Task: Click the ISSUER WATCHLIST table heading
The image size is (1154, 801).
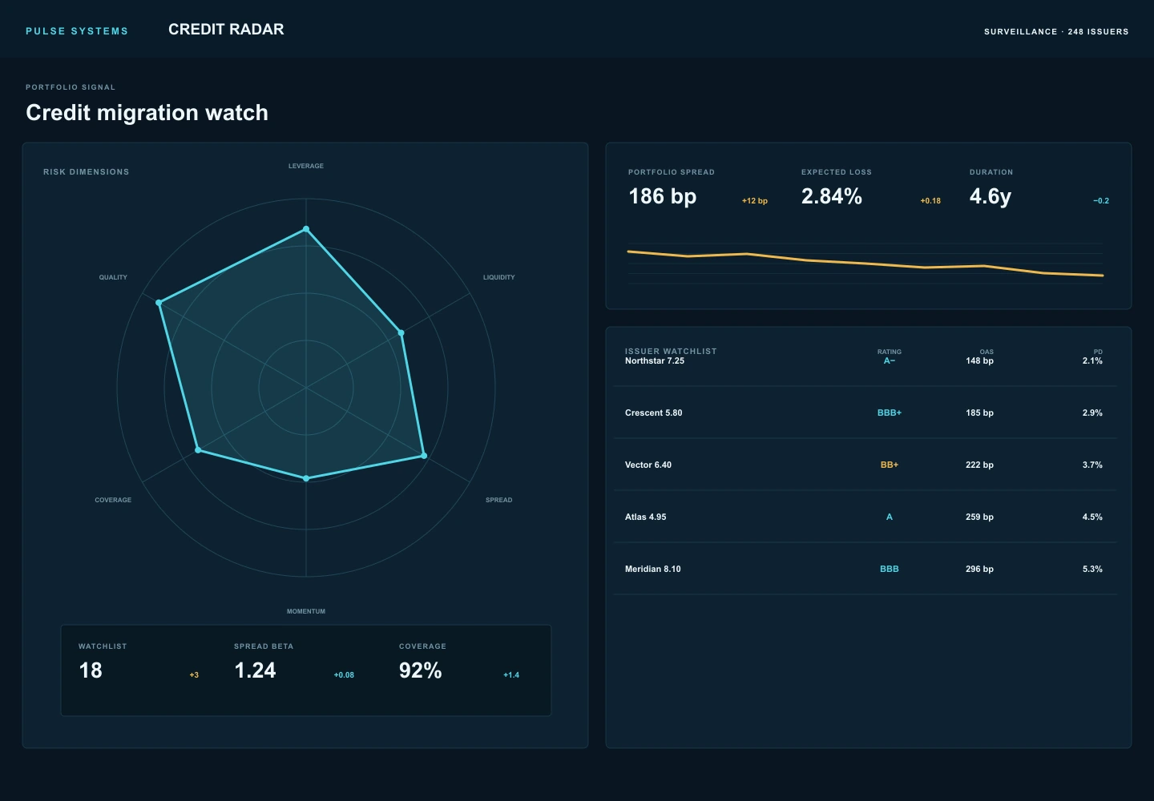Action: 671,351
